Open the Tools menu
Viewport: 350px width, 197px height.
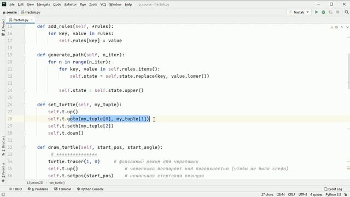coord(93,4)
